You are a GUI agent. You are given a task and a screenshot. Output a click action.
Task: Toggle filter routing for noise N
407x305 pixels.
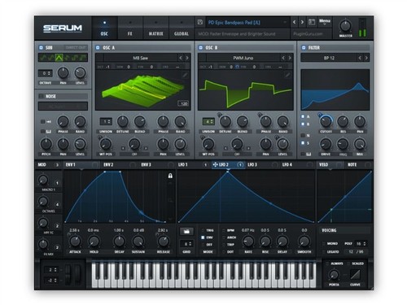pos(303,135)
